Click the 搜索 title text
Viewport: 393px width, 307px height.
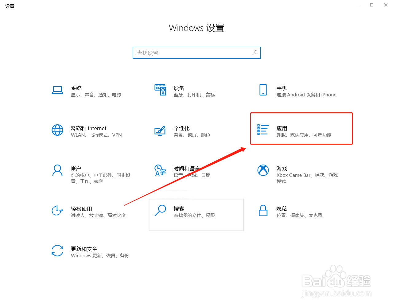(179, 209)
